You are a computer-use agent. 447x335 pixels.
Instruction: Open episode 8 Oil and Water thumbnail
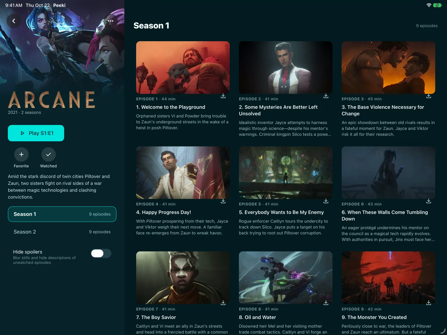(x=286, y=278)
